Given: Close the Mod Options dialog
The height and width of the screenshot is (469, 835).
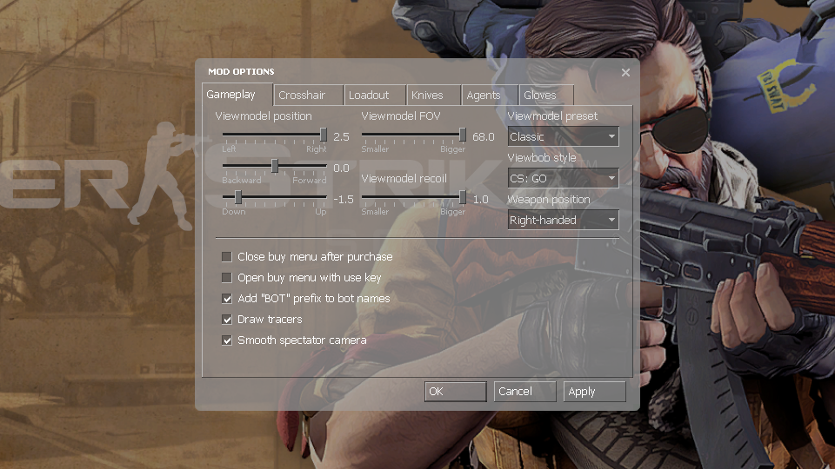Looking at the screenshot, I should tap(625, 73).
